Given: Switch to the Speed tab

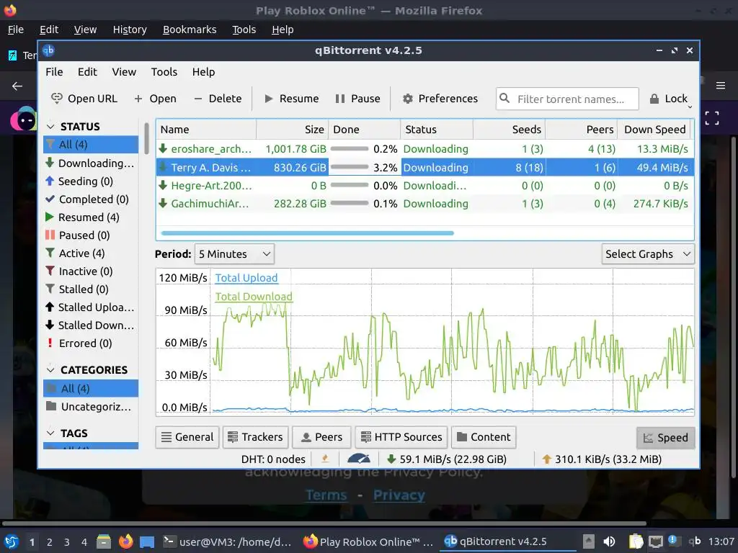Looking at the screenshot, I should (x=665, y=438).
